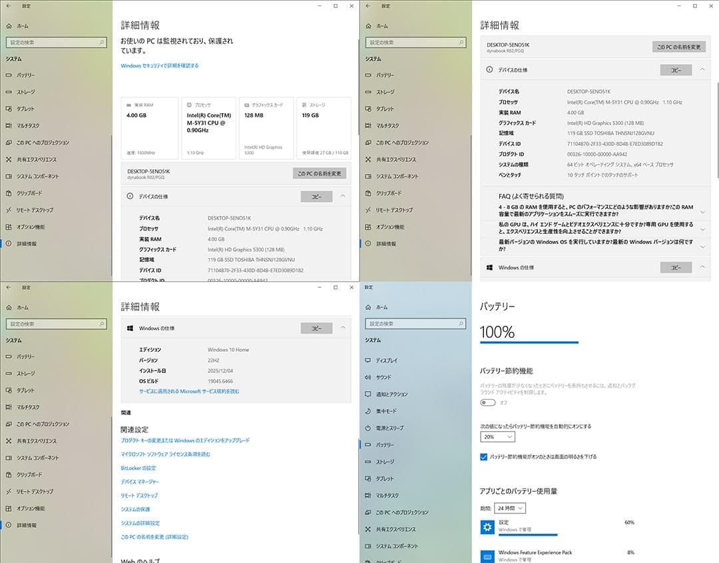The width and height of the screenshot is (719, 563).
Task: Open タブレット in the top-left window sidebar
Action: [x=20, y=109]
